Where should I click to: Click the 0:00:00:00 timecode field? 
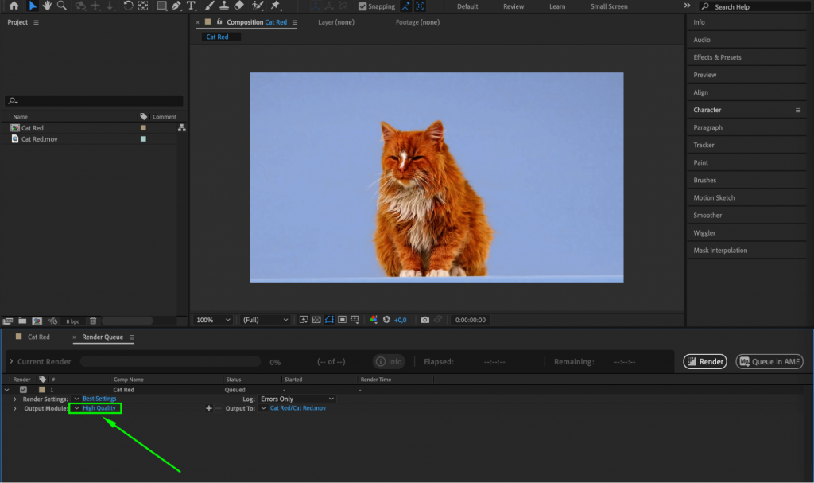469,319
